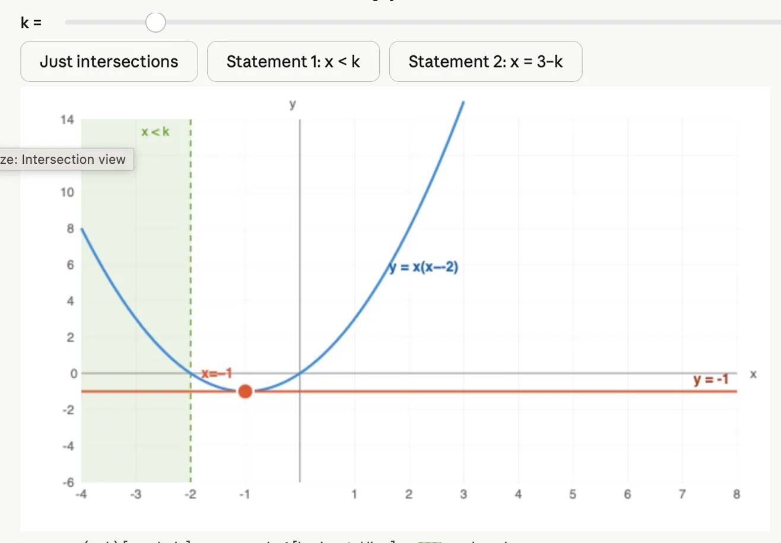Click the "y" axis title above the graph
This screenshot has height=543, width=781.
pyautogui.click(x=293, y=105)
